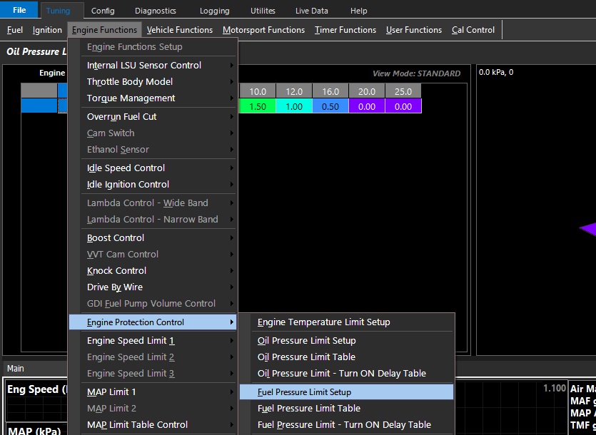Select the 0.00 cell under 20.0
Image resolution: width=596 pixels, height=435 pixels.
tap(367, 106)
